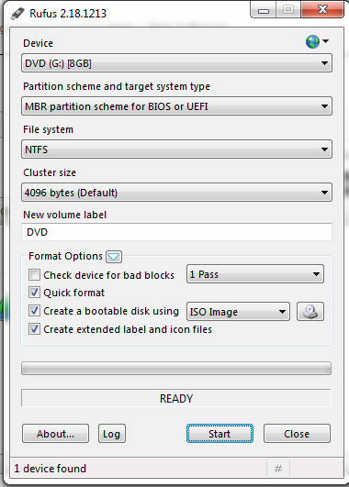Open the bad blocks 1 Pass dropdown
Viewport: 349px width, 487px height.
click(255, 274)
